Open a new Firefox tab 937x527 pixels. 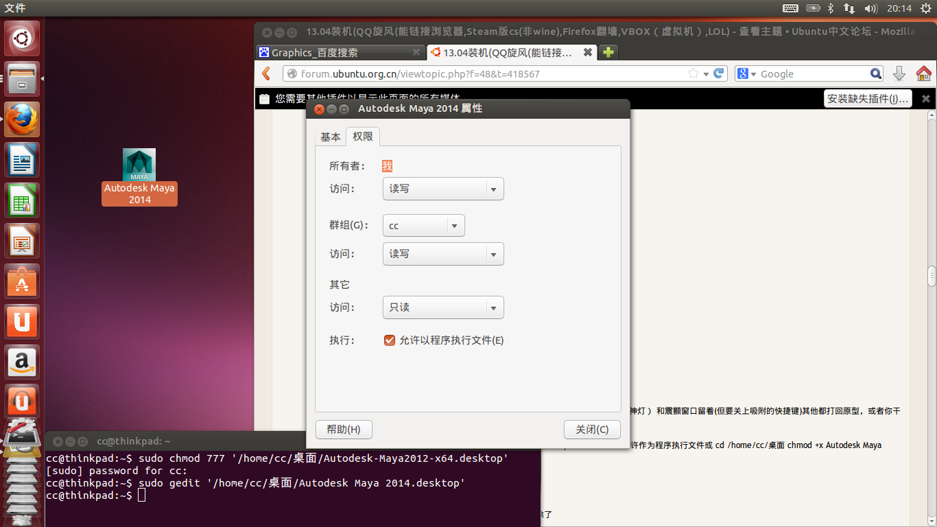(608, 52)
